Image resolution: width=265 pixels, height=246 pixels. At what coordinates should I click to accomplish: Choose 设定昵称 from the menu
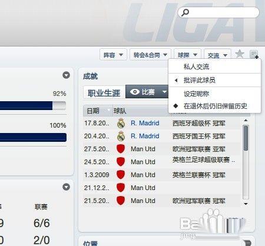pos(214,94)
